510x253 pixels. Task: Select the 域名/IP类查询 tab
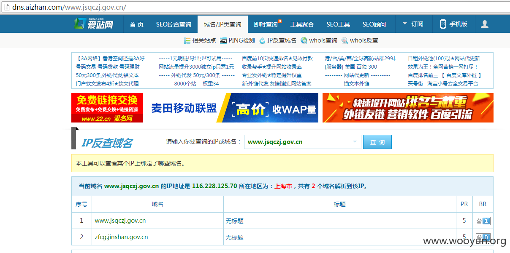click(222, 24)
